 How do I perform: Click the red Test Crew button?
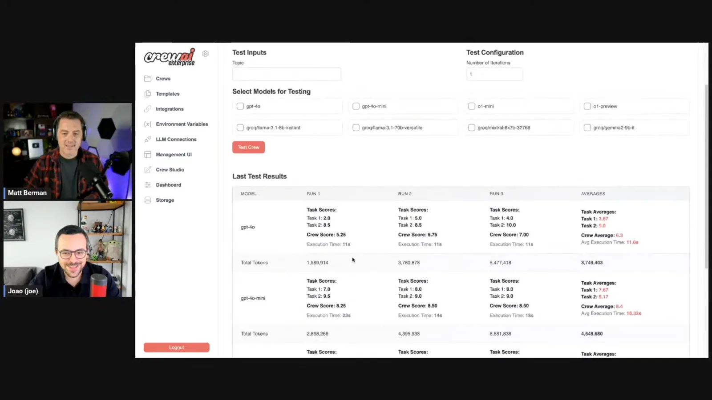point(248,147)
